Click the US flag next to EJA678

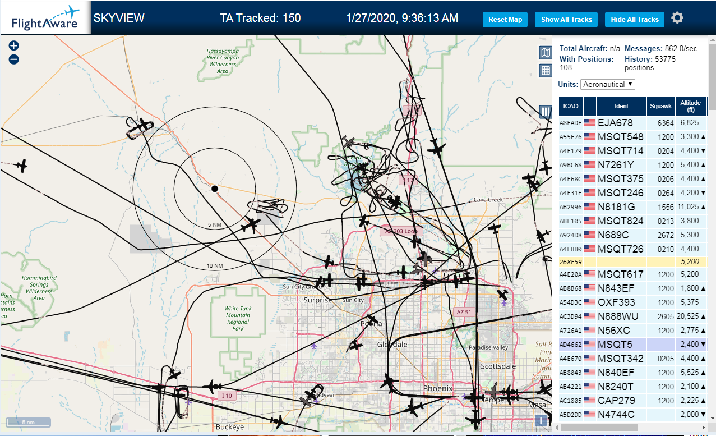coord(590,122)
